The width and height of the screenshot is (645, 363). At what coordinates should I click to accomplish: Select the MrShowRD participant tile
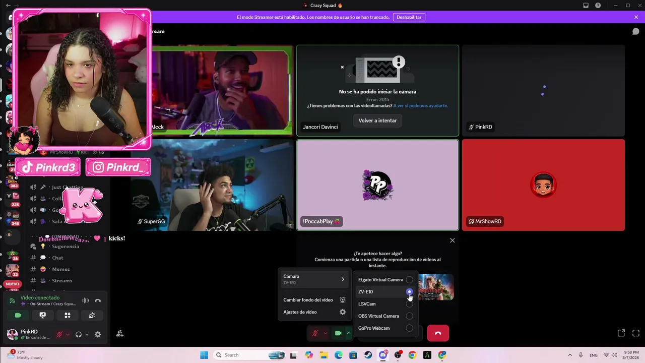(543, 185)
